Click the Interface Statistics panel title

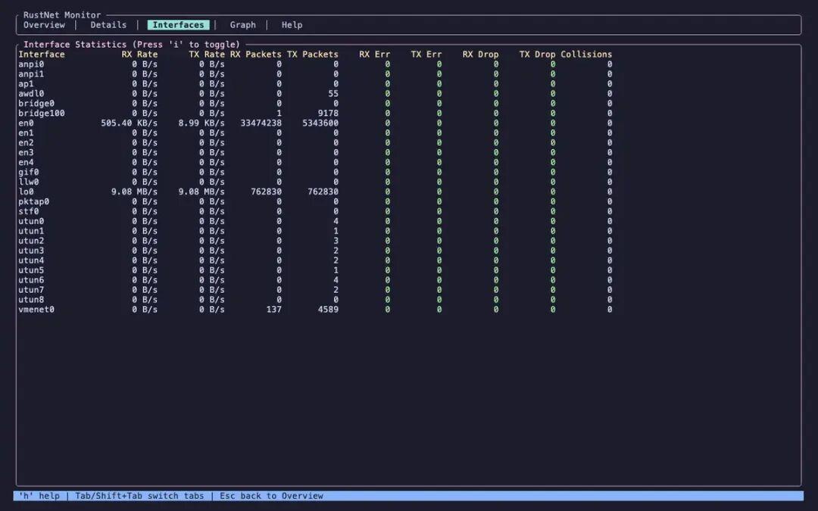(132, 45)
